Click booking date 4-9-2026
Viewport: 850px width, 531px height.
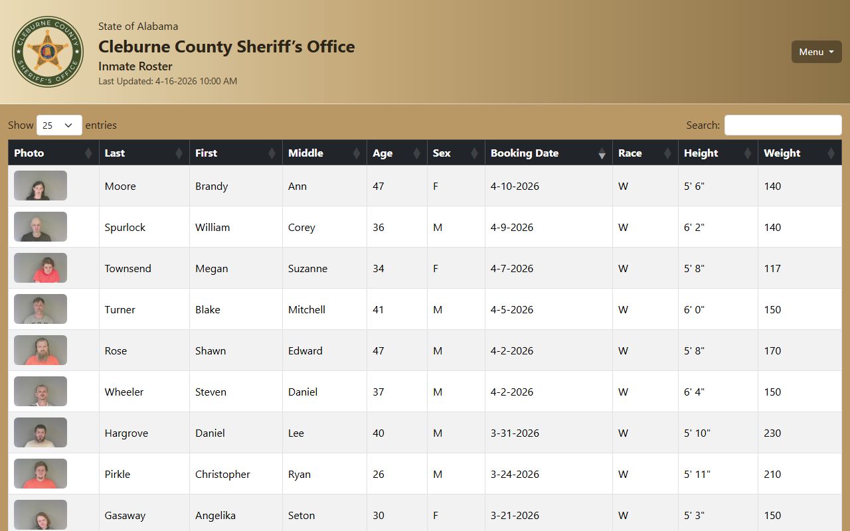[x=512, y=227]
